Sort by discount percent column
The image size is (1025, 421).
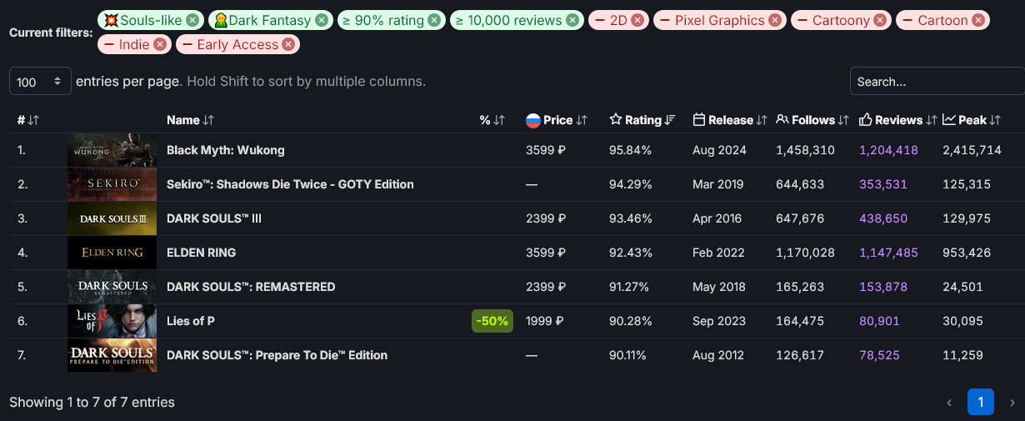point(492,120)
